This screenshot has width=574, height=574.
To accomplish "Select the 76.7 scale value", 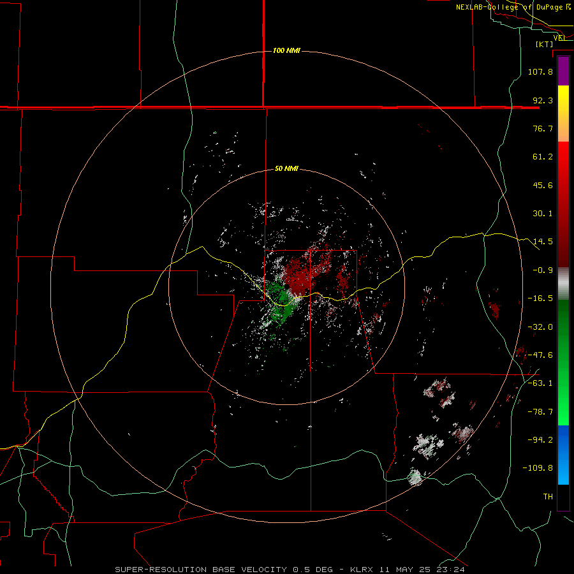I will pos(543,128).
